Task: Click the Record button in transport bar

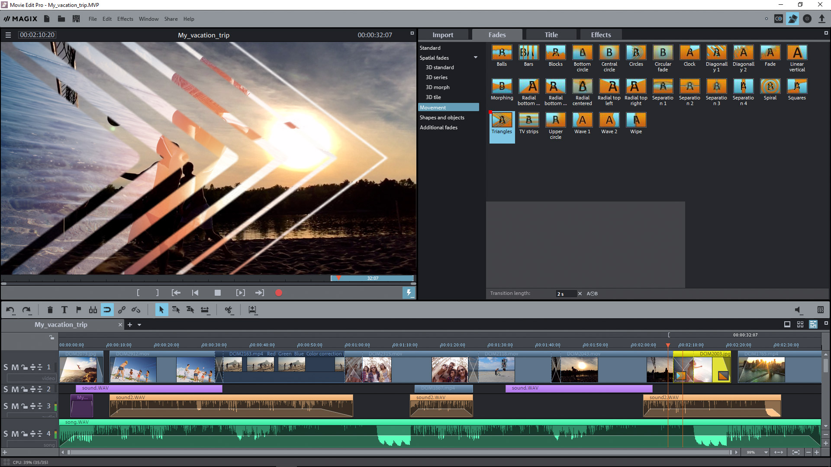Action: click(x=278, y=292)
